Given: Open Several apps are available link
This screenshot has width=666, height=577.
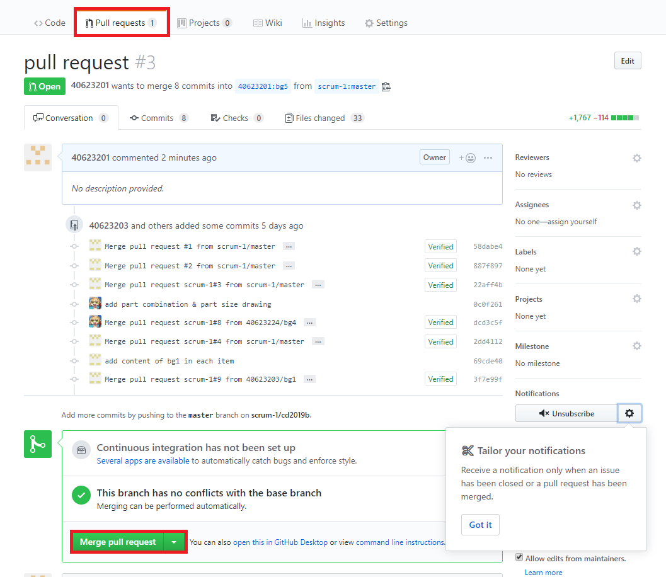Looking at the screenshot, I should pyautogui.click(x=142, y=460).
